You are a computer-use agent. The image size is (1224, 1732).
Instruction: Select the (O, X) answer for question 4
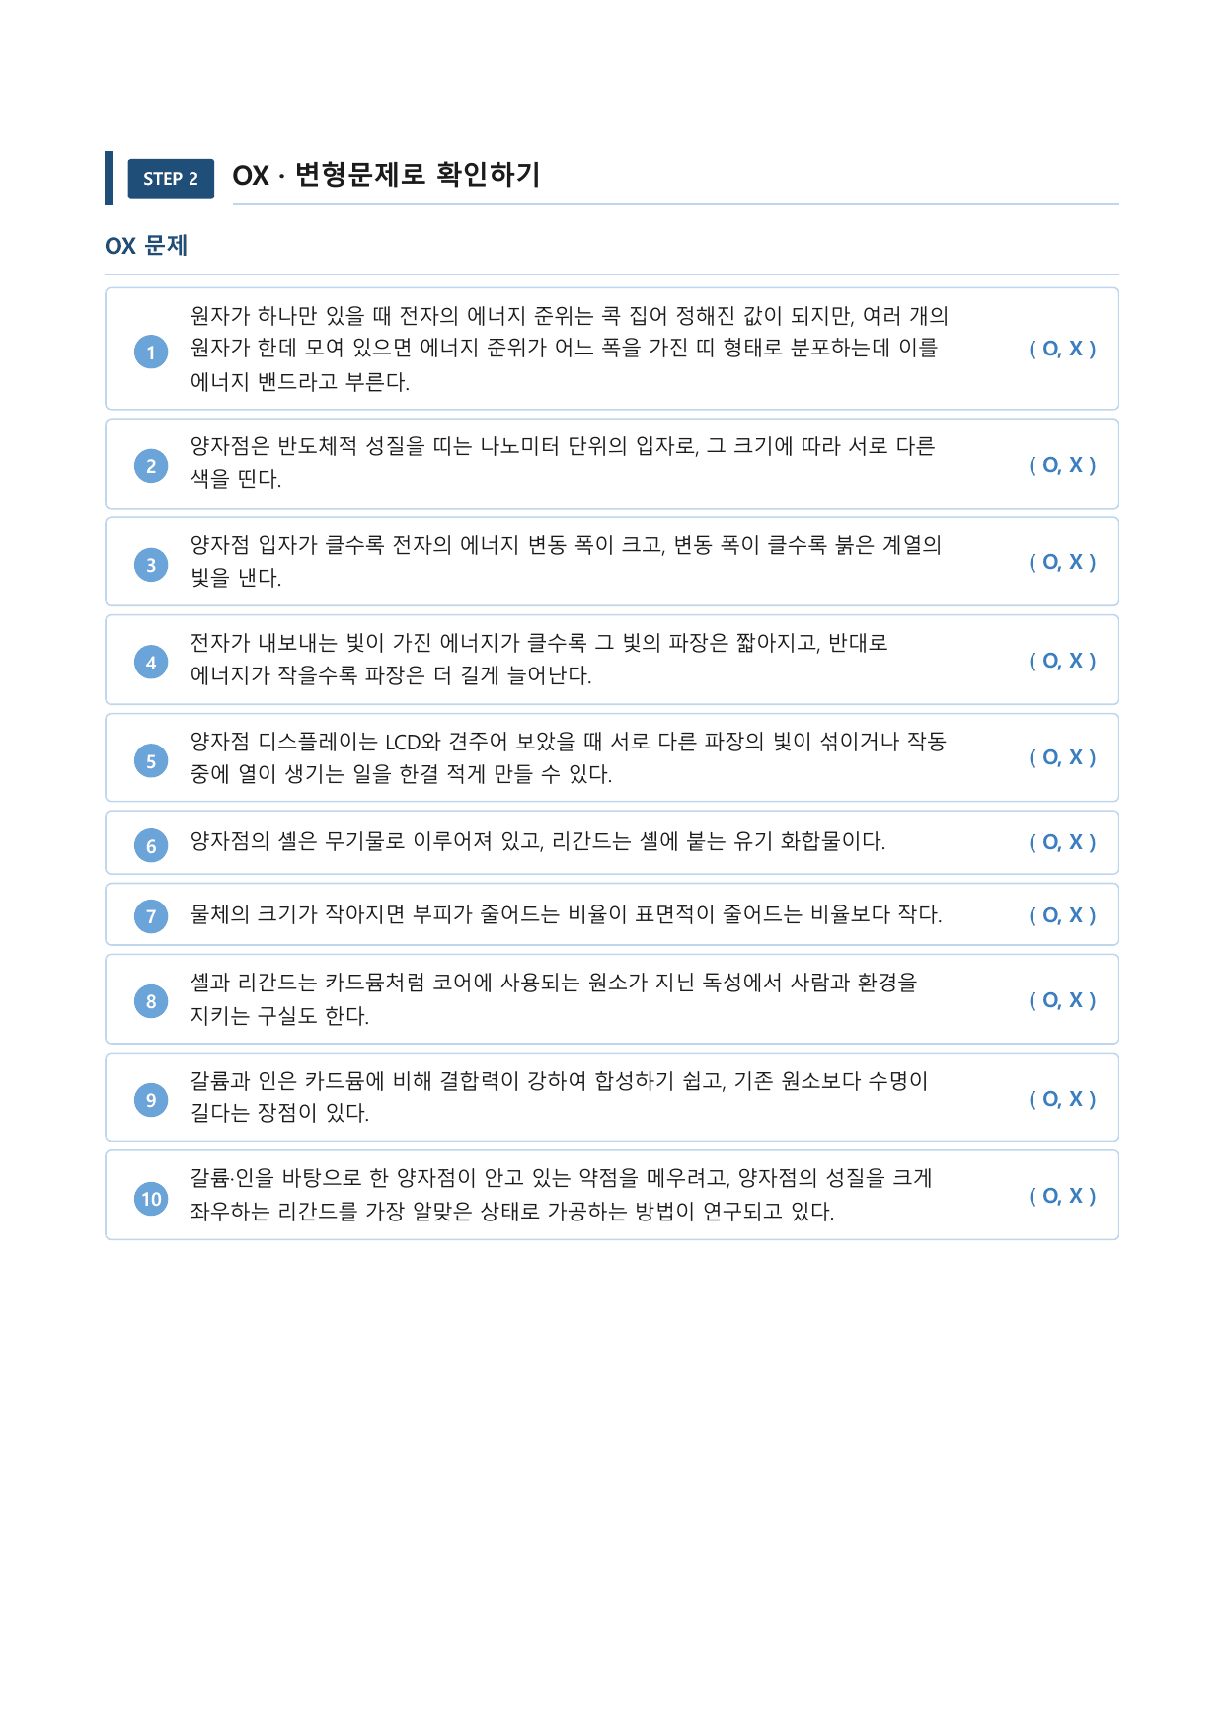point(1062,661)
